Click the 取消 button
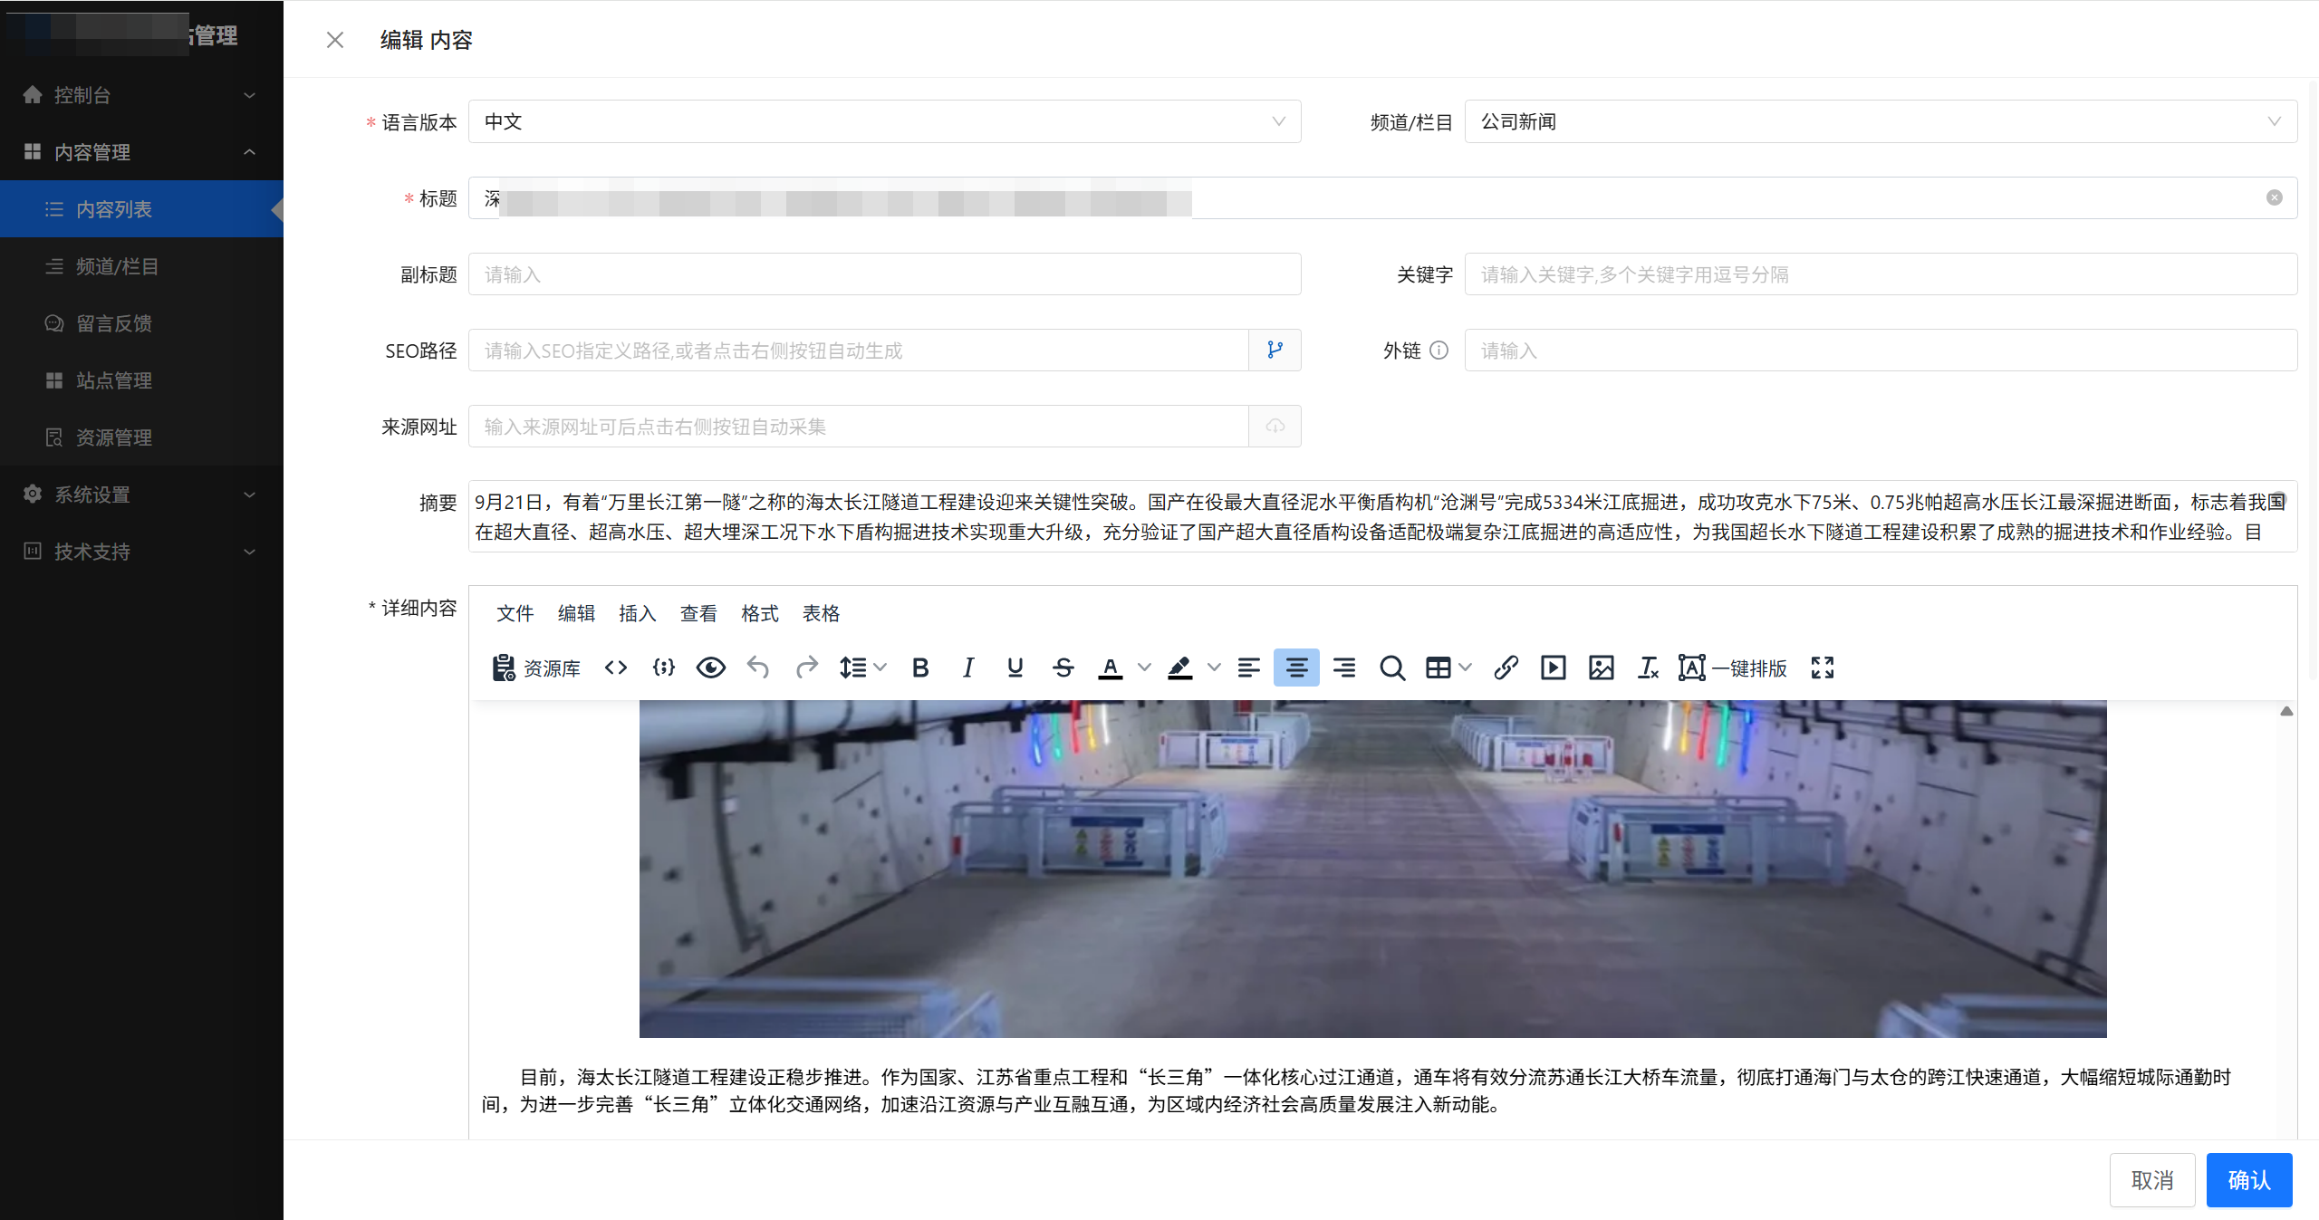2319x1220 pixels. pos(2152,1180)
